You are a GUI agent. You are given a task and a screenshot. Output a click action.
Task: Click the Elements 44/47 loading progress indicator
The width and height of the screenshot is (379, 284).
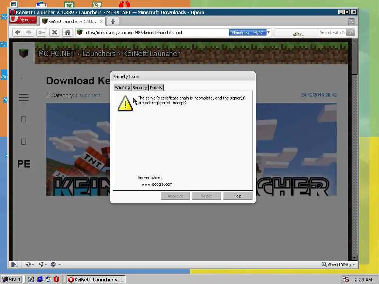248,33
